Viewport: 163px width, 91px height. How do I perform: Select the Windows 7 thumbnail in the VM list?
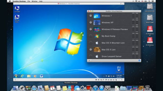[x=97, y=16]
